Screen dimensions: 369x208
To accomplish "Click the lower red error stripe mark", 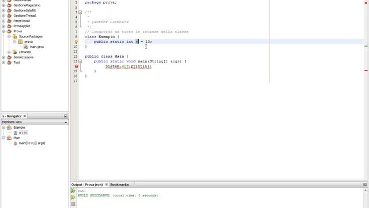I will [366, 70].
